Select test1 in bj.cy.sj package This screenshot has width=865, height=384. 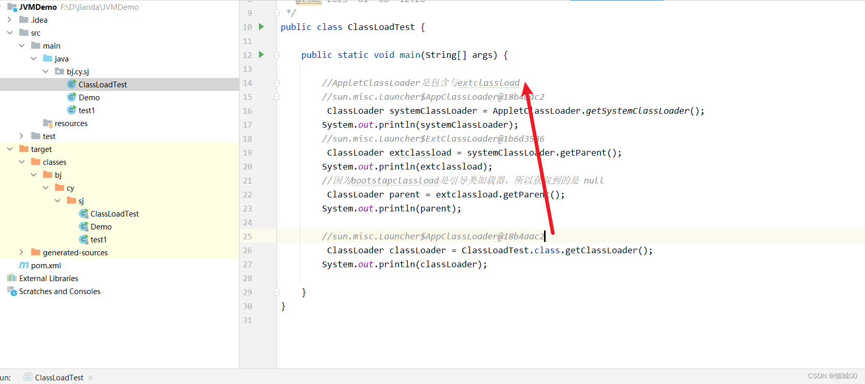[x=86, y=110]
